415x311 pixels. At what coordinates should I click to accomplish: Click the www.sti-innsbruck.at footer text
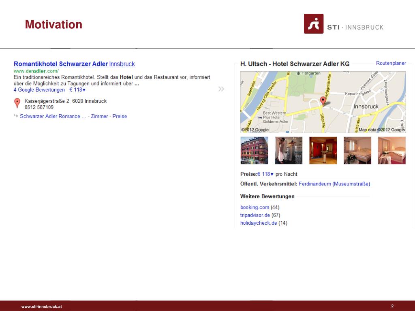(42, 307)
